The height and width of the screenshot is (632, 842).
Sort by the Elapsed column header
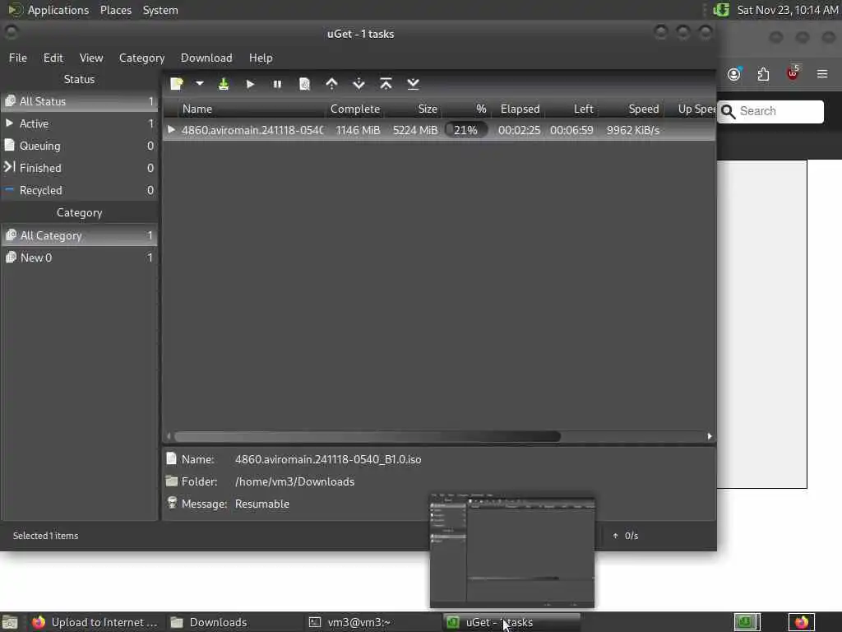point(520,109)
